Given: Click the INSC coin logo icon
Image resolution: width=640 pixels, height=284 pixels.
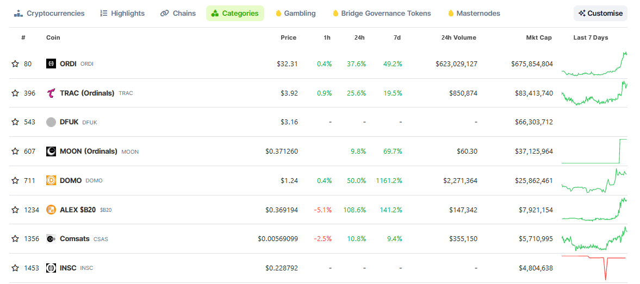Looking at the screenshot, I should [x=51, y=268].
